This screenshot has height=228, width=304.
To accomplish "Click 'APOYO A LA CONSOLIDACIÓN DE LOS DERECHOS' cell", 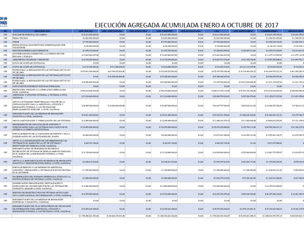I will pyautogui.click(x=42, y=143).
